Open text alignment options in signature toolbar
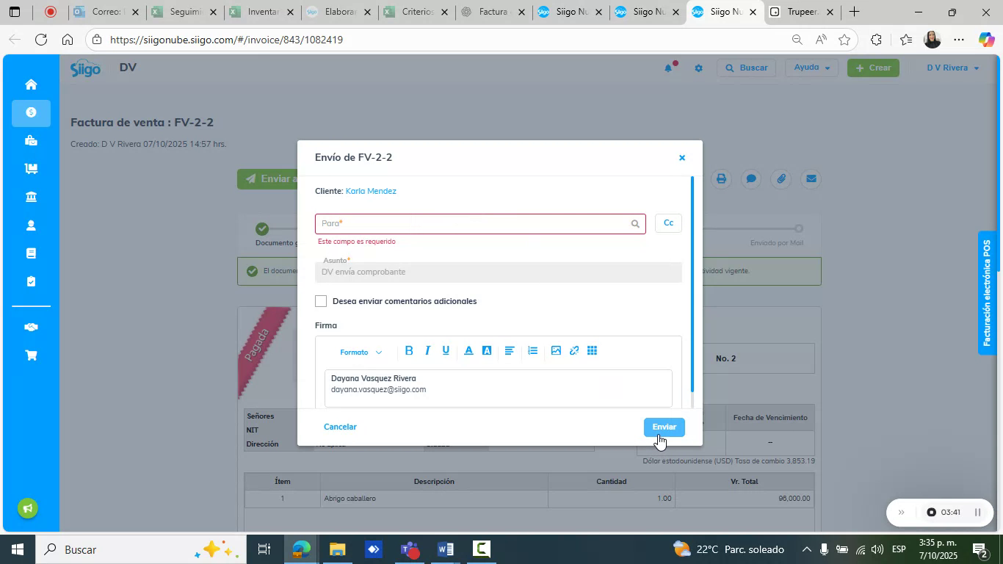1003x564 pixels. (x=510, y=351)
